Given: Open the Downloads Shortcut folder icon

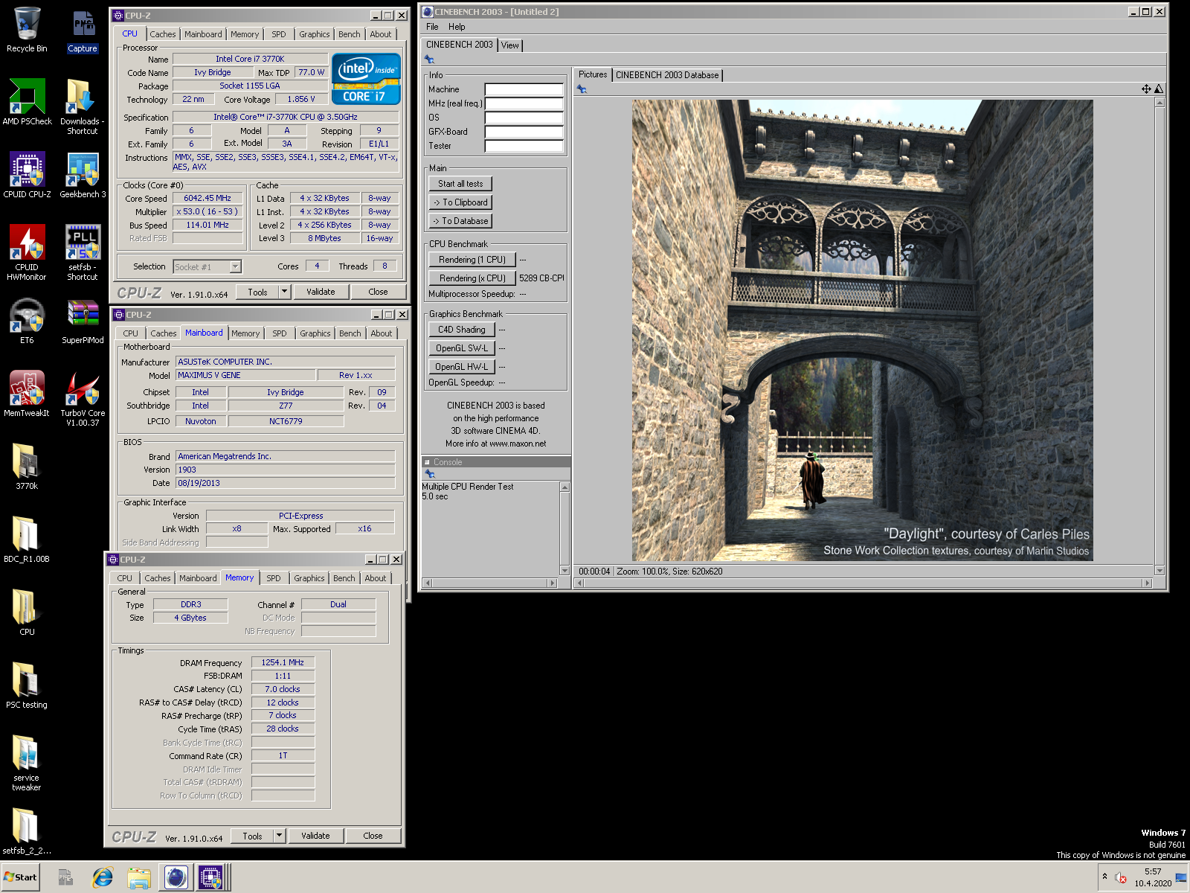Looking at the screenshot, I should tap(83, 106).
